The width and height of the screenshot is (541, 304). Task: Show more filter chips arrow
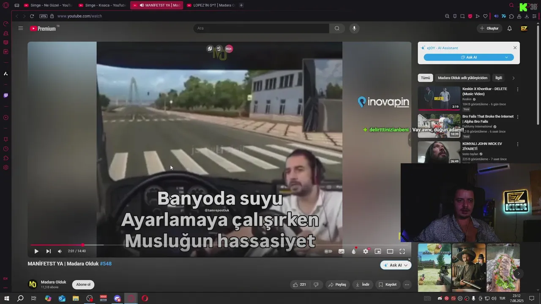[x=514, y=78]
